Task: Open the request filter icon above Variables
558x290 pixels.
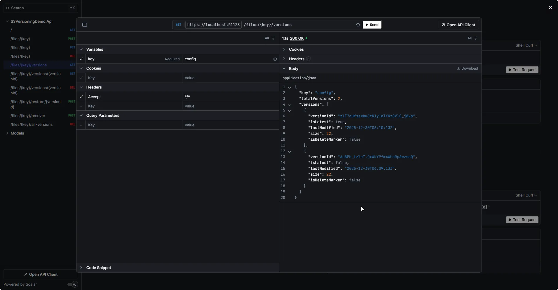Action: pyautogui.click(x=273, y=38)
